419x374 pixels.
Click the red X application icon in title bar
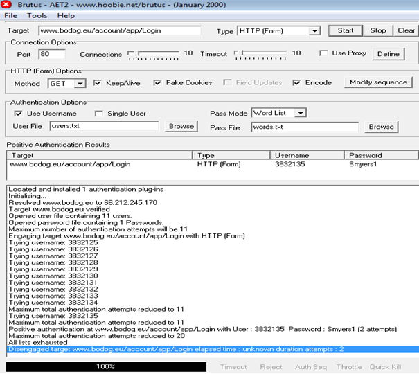click(6, 4)
